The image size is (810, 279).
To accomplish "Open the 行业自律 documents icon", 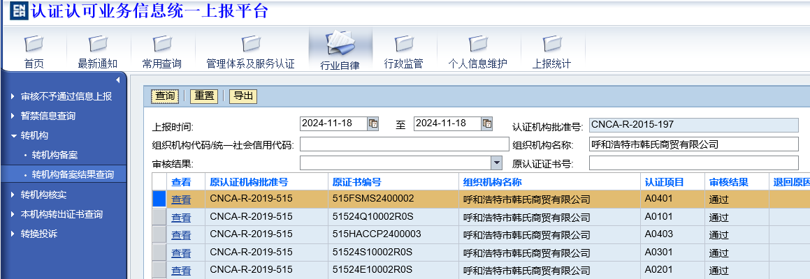I will 340,43.
